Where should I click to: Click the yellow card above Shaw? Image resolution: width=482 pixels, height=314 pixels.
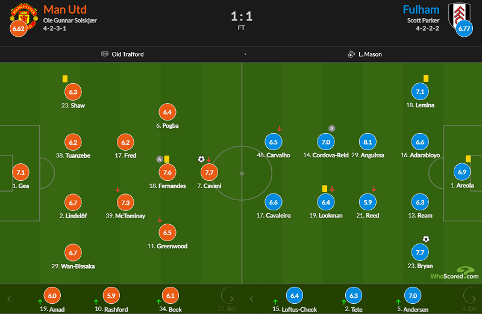pos(65,79)
